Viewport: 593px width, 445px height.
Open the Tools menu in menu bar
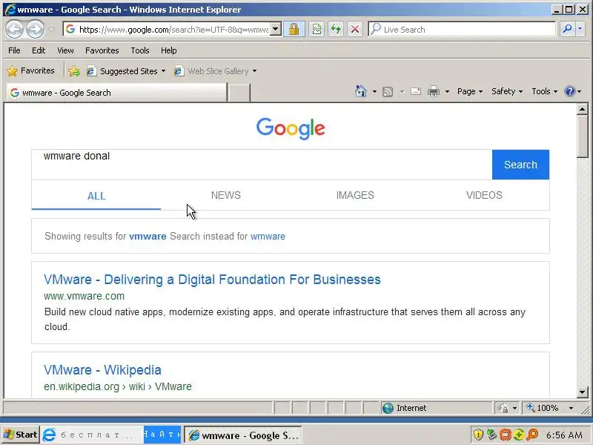pos(140,50)
